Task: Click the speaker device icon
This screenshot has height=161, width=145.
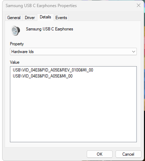Action: tap(16, 31)
